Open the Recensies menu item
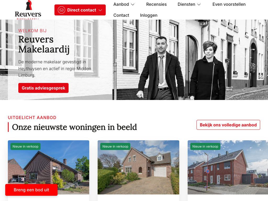The width and height of the screenshot is (268, 201). (157, 4)
